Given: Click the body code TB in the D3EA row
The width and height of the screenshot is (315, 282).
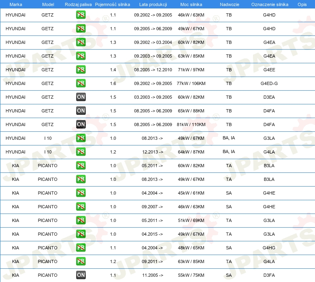Looking at the screenshot, I should pyautogui.click(x=229, y=97).
